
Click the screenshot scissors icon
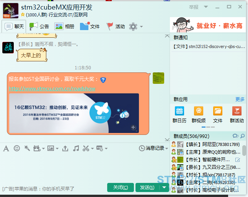86,148
